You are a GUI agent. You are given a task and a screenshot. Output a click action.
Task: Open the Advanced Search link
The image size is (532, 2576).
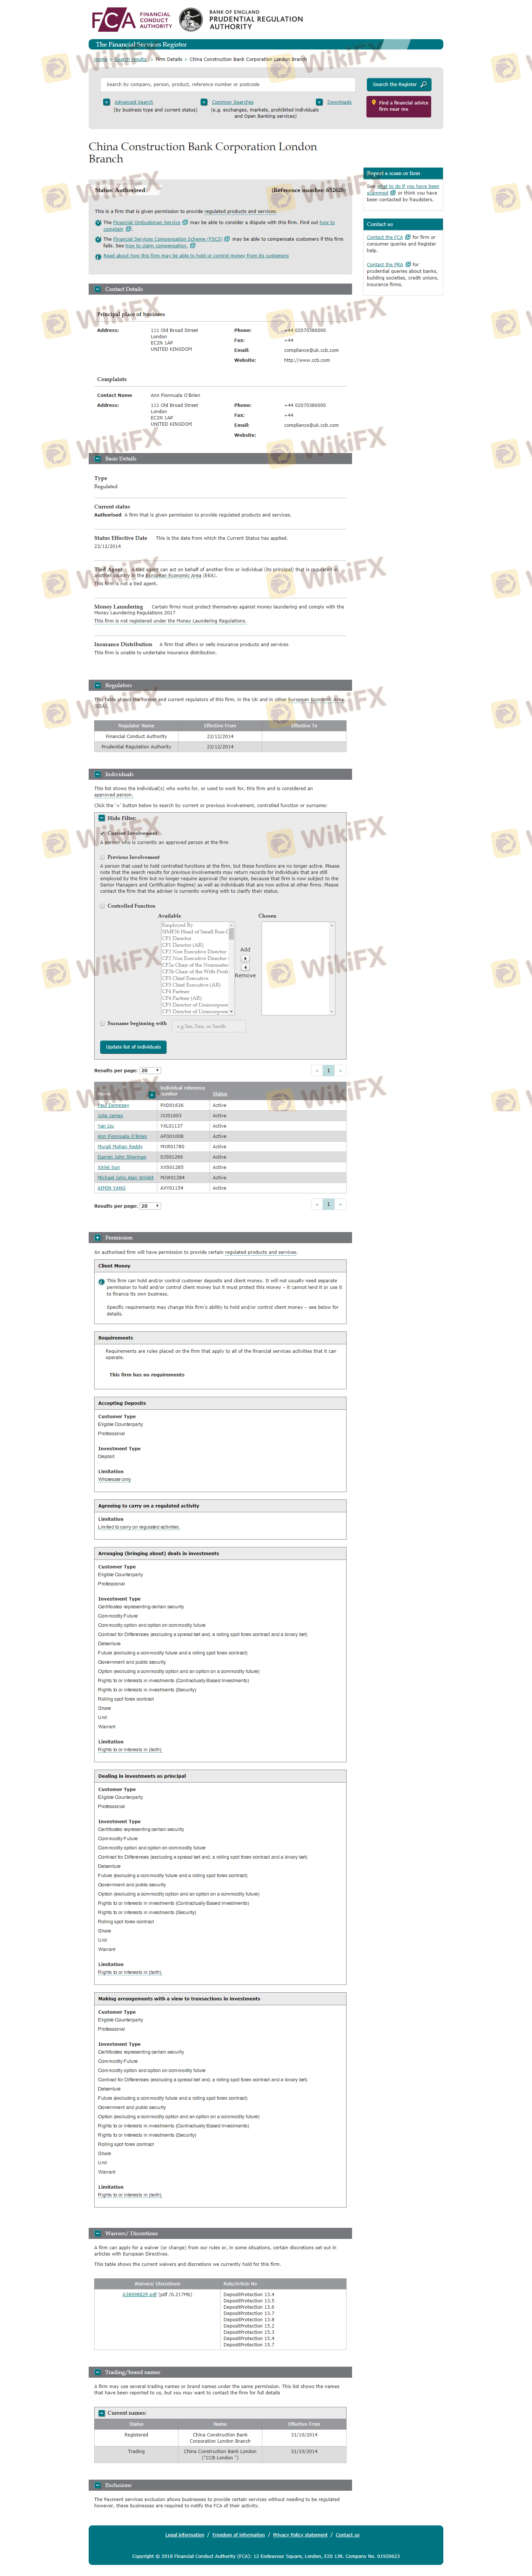[x=134, y=102]
